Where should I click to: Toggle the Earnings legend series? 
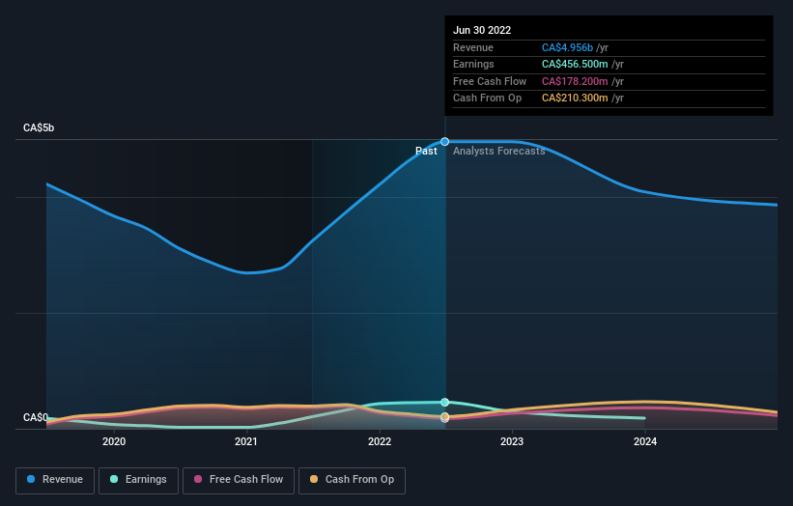[138, 480]
